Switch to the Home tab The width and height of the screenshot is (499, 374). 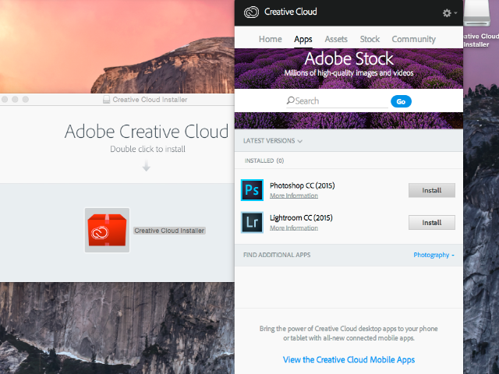tap(270, 39)
